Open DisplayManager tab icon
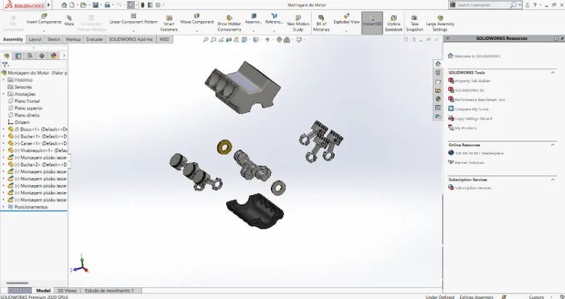565x299 pixels. [x=54, y=55]
